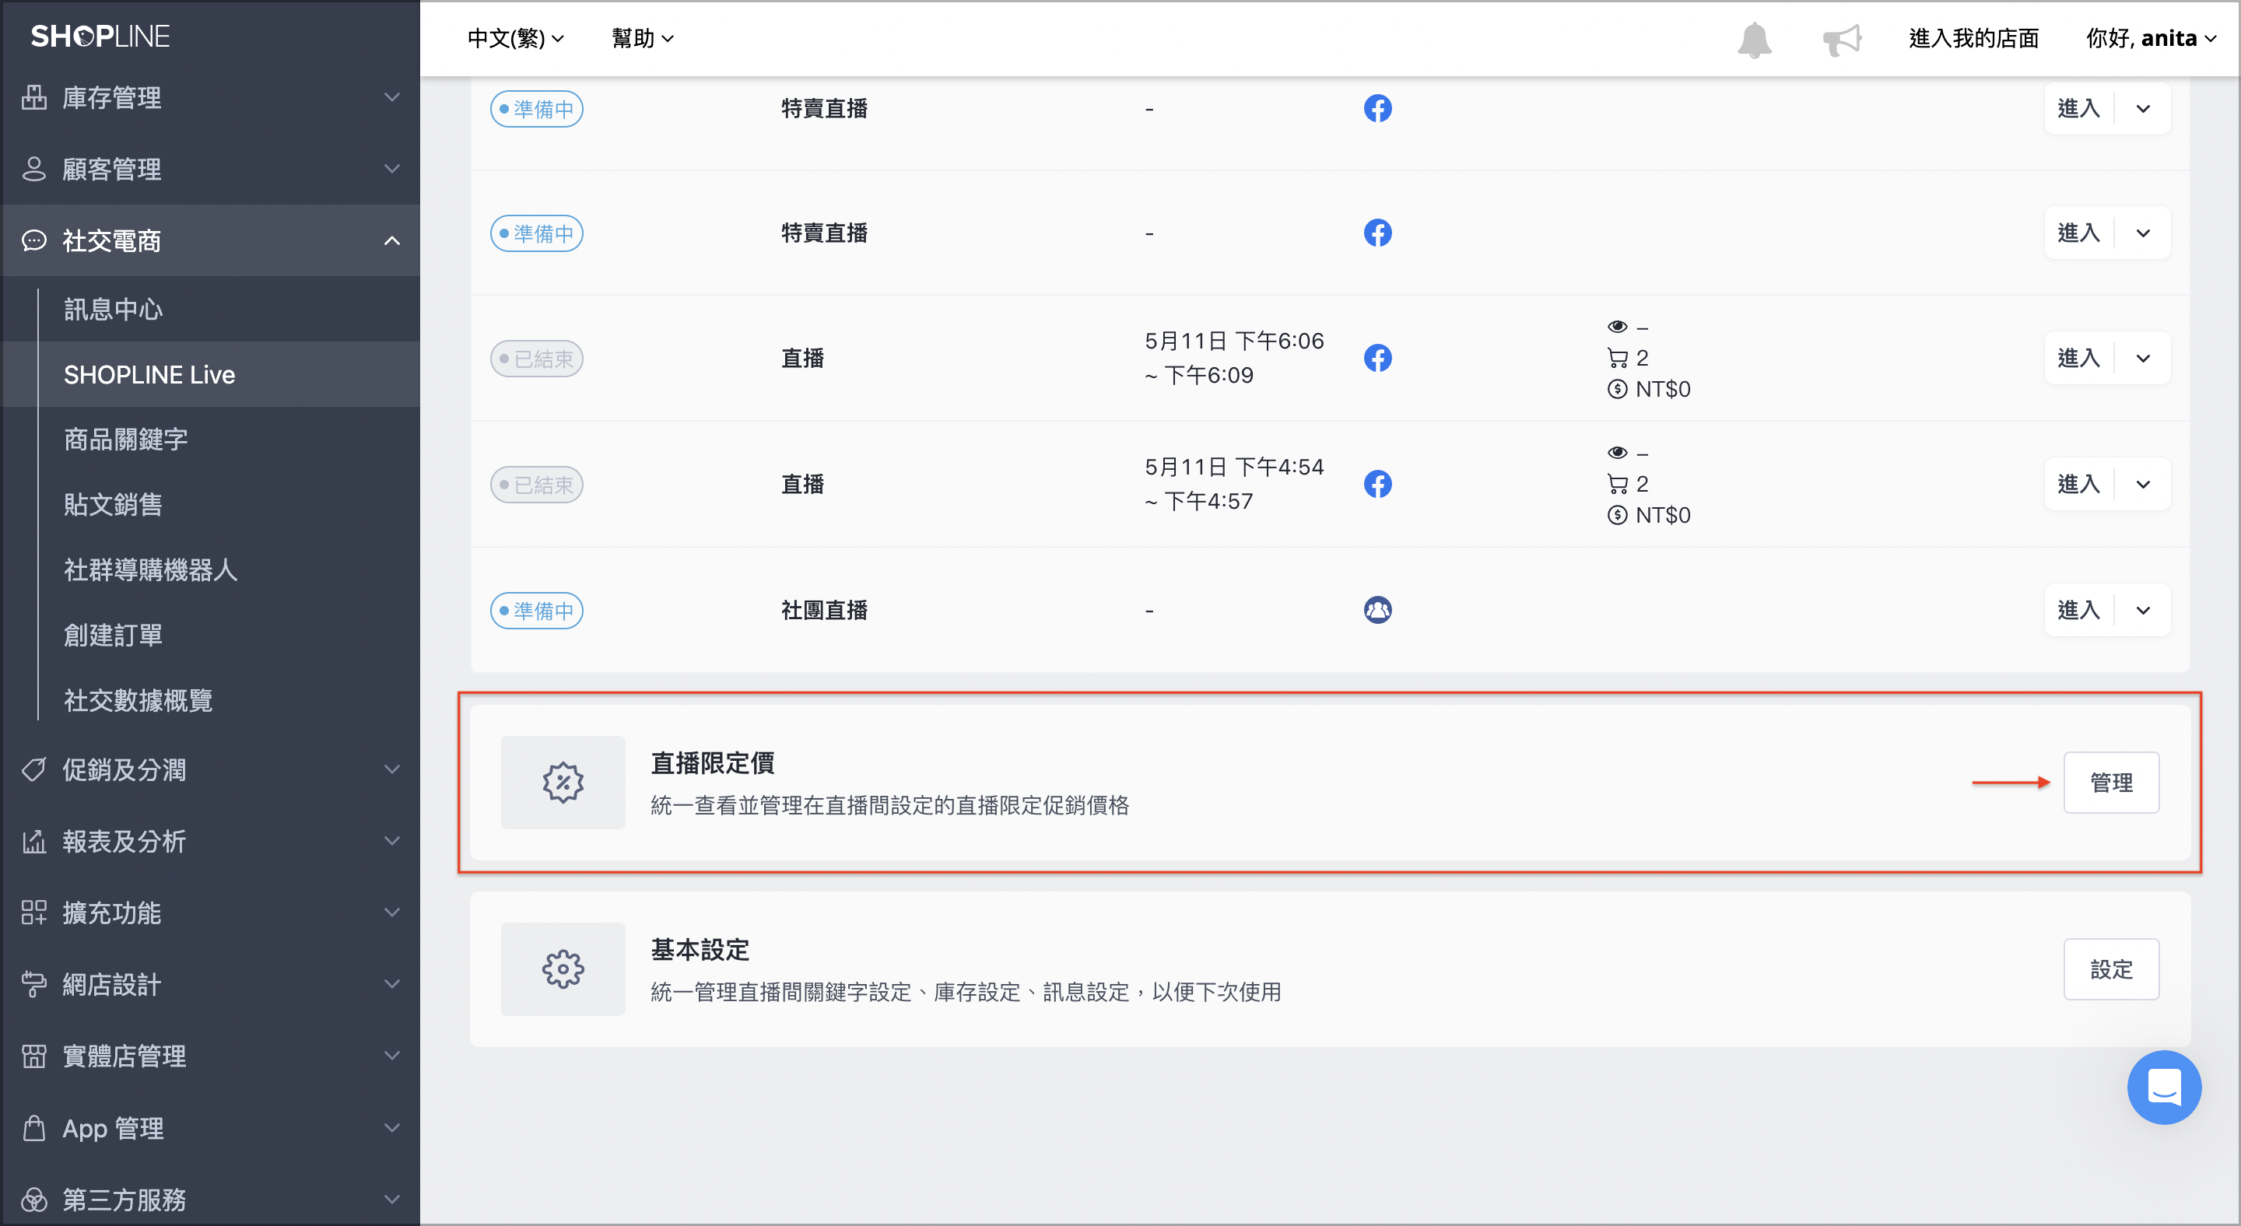
Task: Click the 社交電商 chat icon
Action: pyautogui.click(x=34, y=241)
